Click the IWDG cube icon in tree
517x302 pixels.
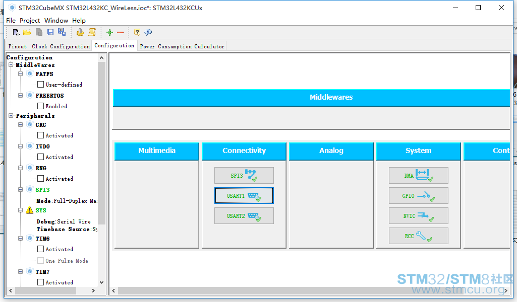[30, 146]
